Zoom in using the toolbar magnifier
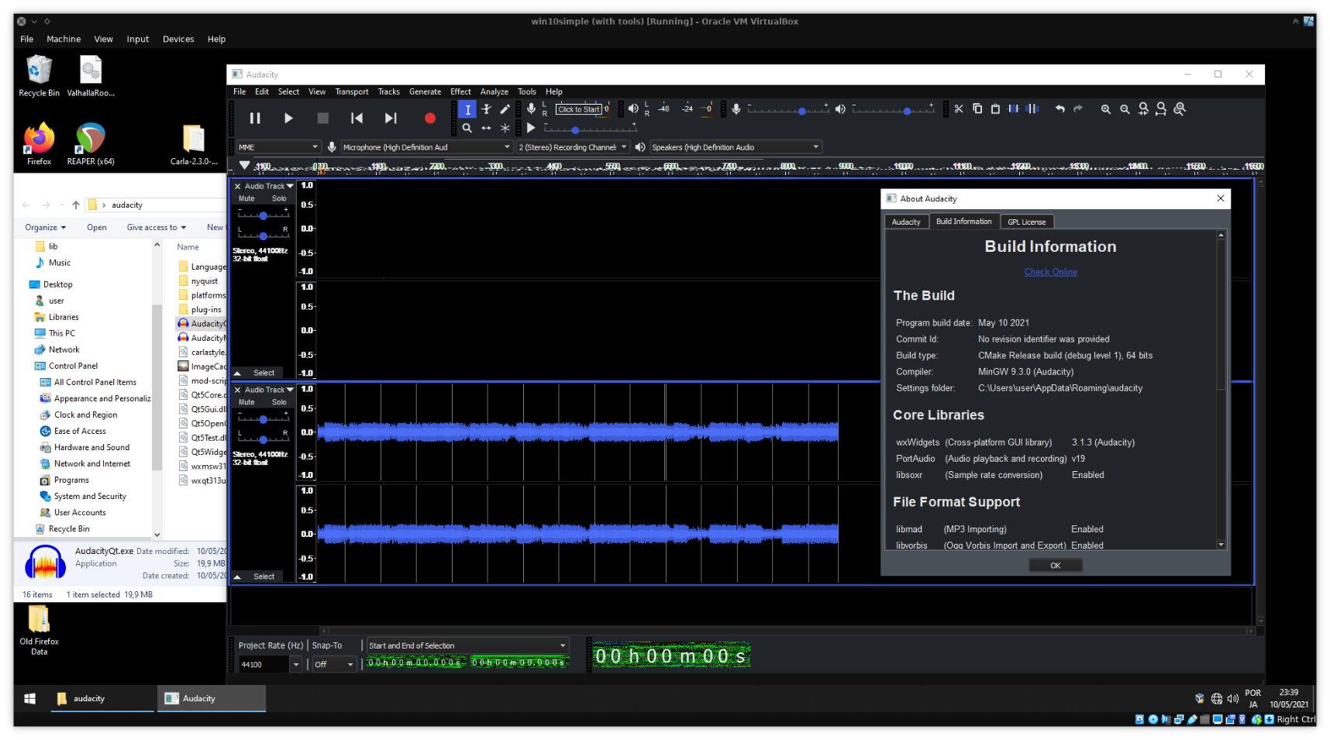The image size is (1330, 740). click(x=1106, y=109)
